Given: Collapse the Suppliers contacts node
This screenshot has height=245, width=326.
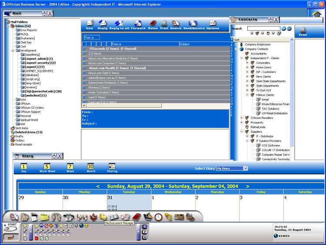Looking at the screenshot, I should (242, 131).
